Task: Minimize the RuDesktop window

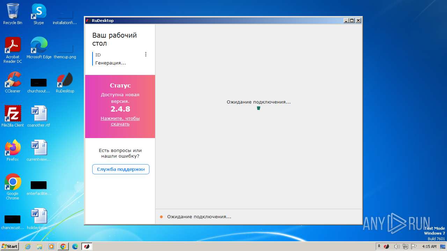Action: click(346, 21)
